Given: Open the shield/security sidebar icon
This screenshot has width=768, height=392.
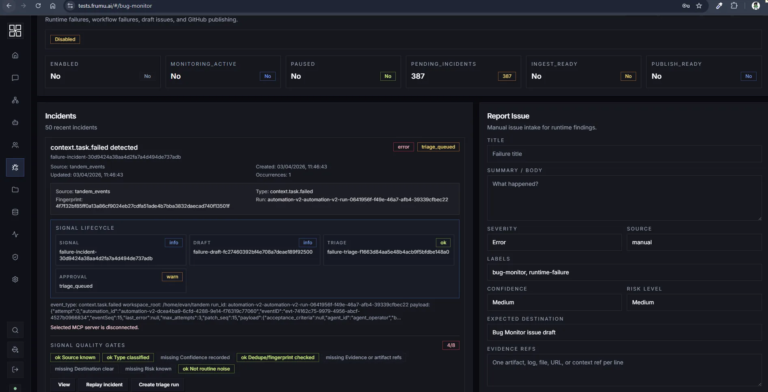Looking at the screenshot, I should [15, 257].
